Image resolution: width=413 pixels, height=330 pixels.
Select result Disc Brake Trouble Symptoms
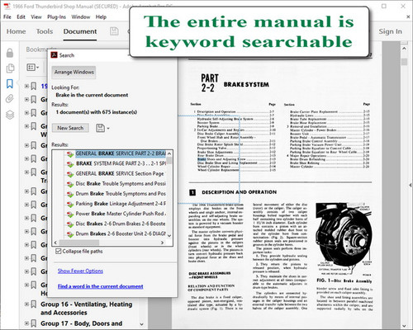click(121, 183)
